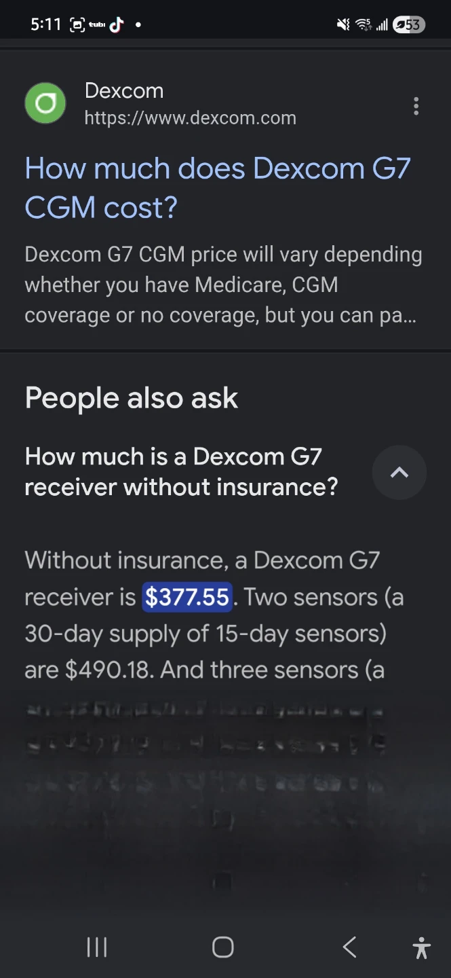Collapse the Dexcom G7 receiver question chevron
Viewport: 451px width, 978px height.
coord(399,472)
